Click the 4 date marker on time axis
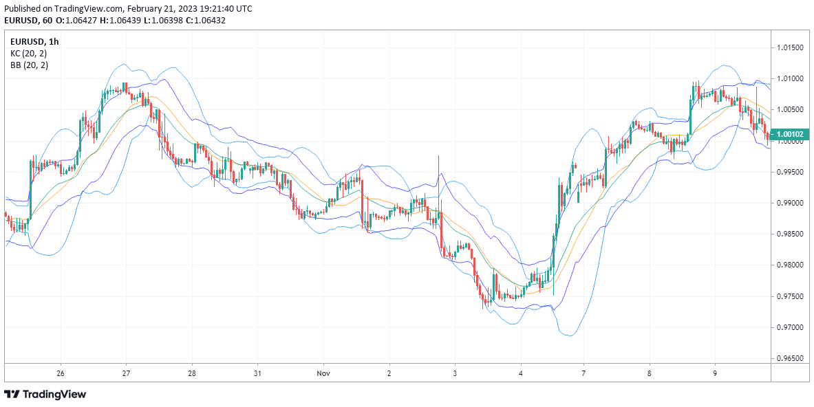The height and width of the screenshot is (407, 814). 521,373
